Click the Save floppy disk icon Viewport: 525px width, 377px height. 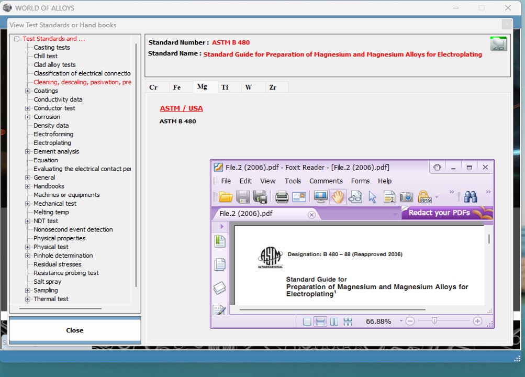pyautogui.click(x=243, y=197)
